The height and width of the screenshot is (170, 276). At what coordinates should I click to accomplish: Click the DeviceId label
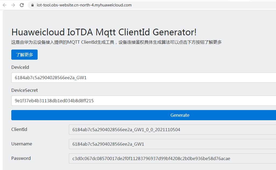[x=20, y=67]
